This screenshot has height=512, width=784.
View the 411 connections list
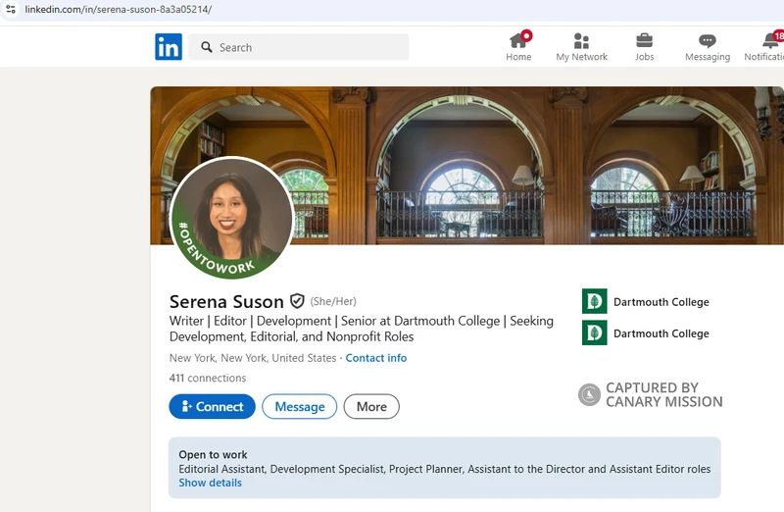[x=208, y=378]
